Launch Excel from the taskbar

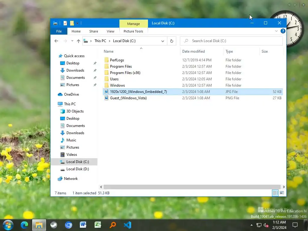(x=98, y=225)
